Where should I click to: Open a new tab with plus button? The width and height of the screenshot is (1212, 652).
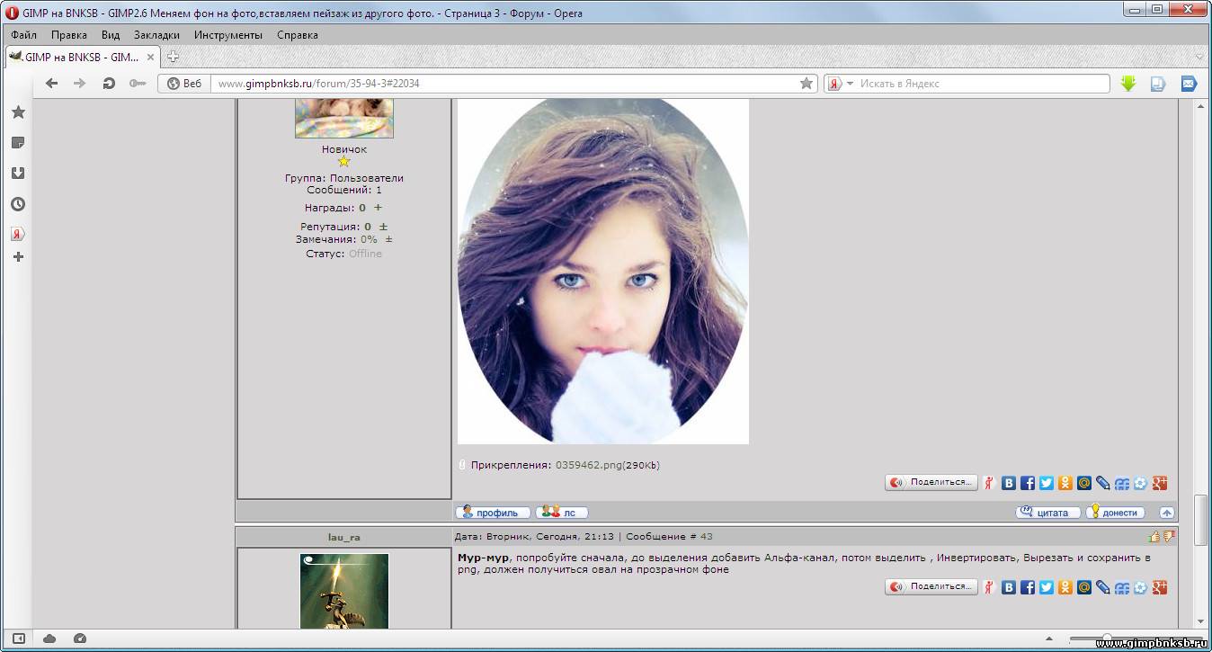click(174, 57)
